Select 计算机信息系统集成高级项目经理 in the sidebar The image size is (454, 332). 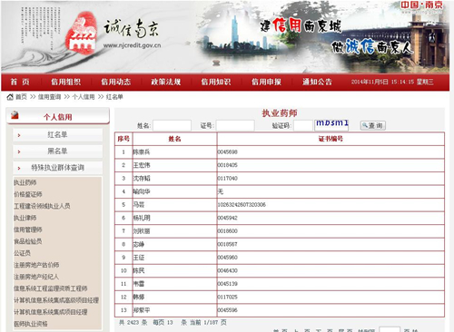pyautogui.click(x=56, y=300)
